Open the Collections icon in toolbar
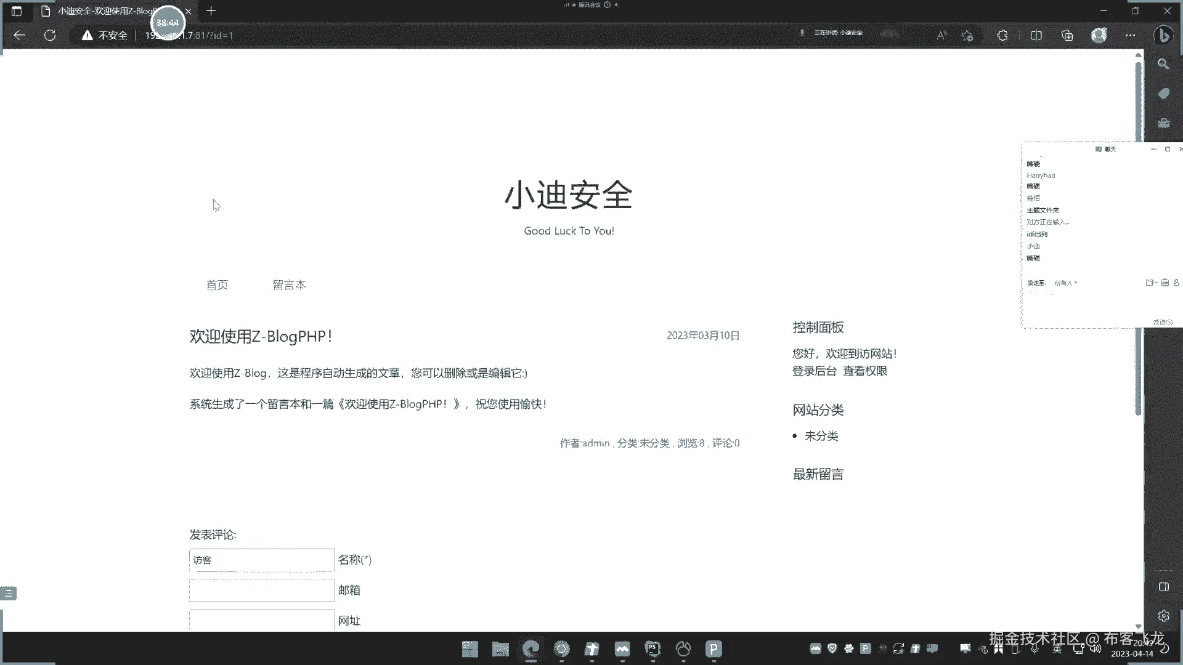The image size is (1183, 665). tap(1067, 35)
